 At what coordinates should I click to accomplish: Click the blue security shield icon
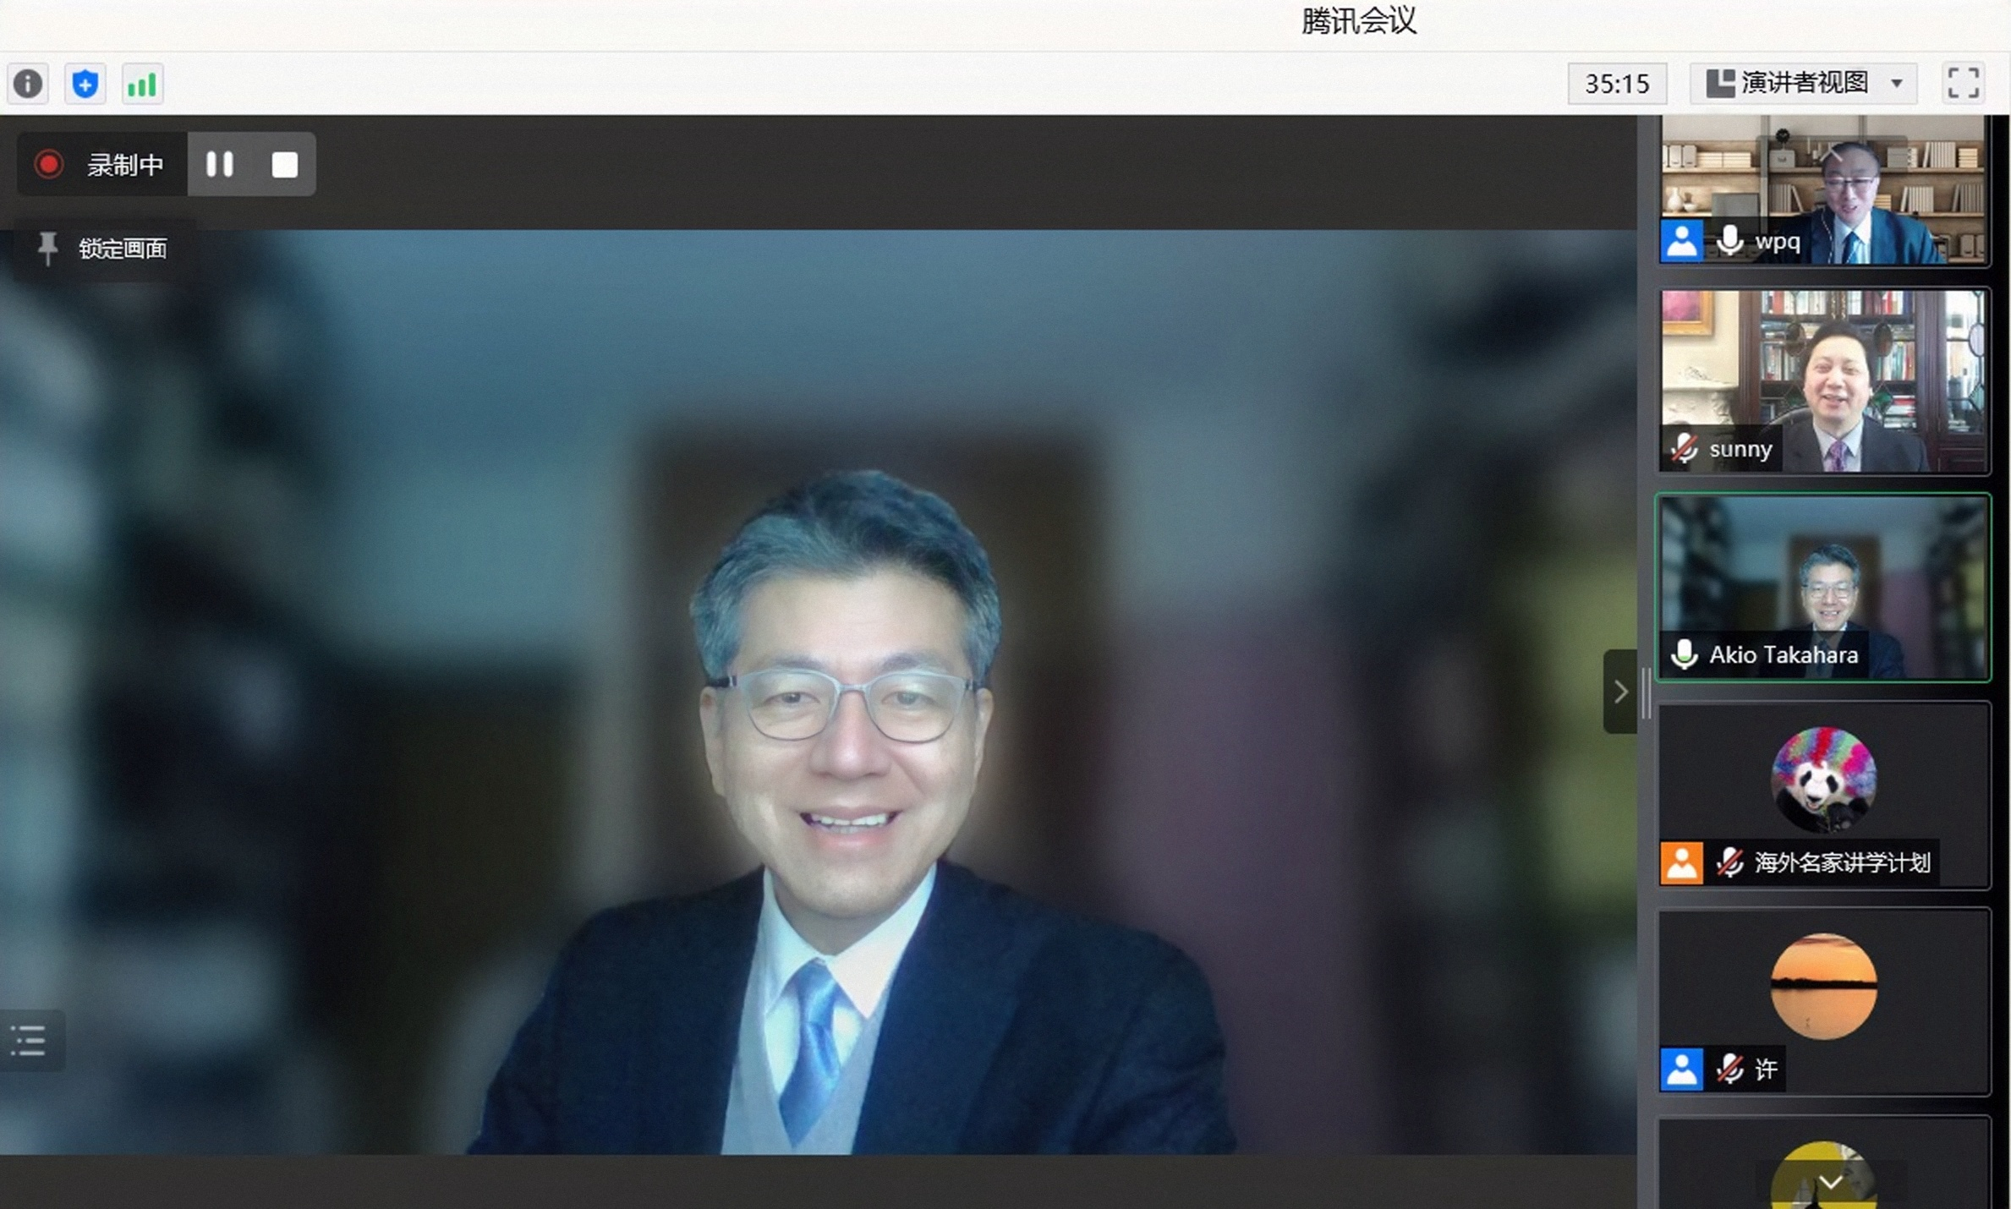(x=85, y=84)
